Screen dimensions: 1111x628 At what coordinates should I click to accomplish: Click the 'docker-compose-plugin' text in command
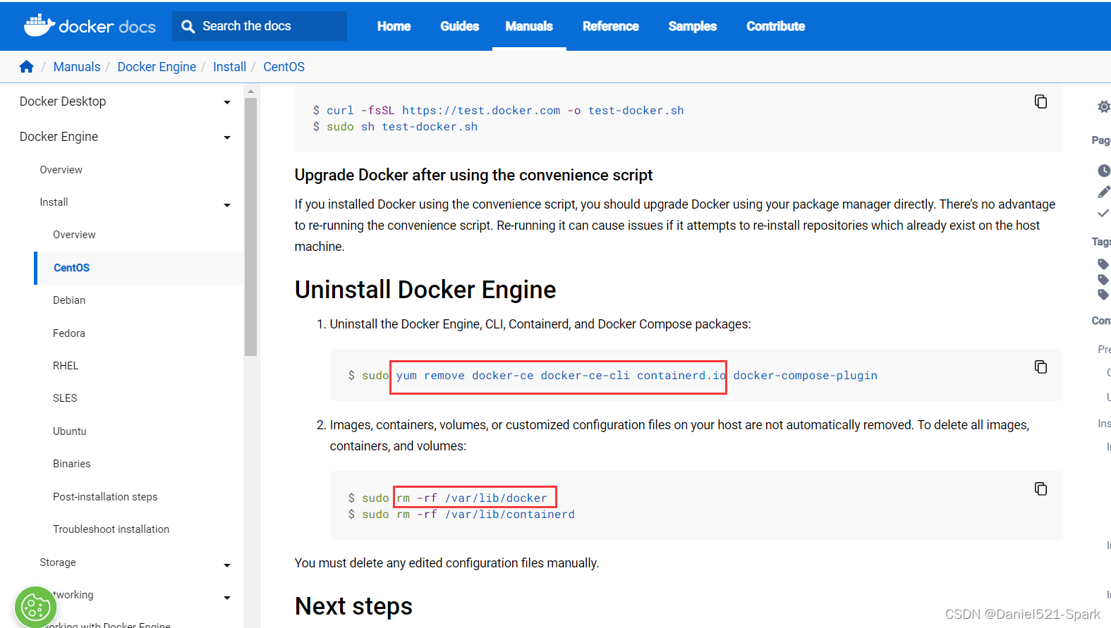tap(805, 376)
